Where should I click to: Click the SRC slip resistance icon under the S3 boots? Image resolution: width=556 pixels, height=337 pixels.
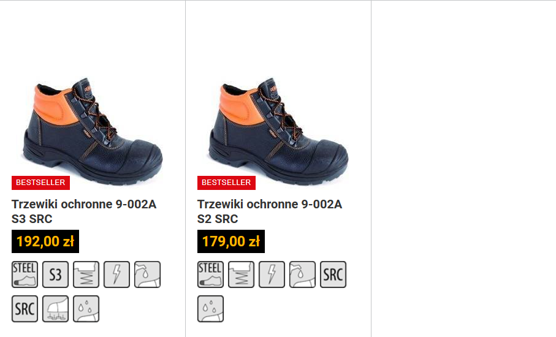pos(25,309)
